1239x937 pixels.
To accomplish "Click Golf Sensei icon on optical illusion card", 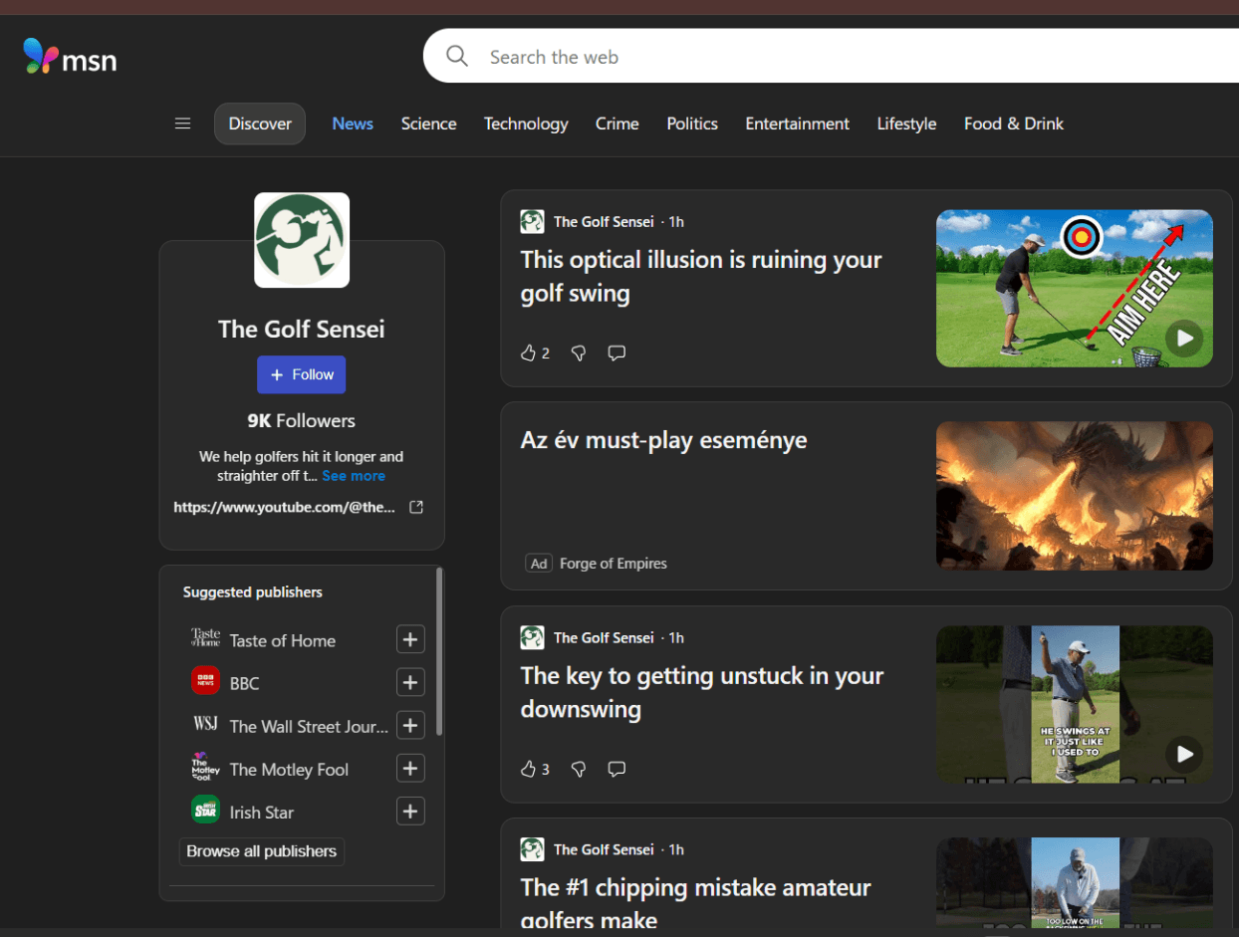I will coord(532,221).
